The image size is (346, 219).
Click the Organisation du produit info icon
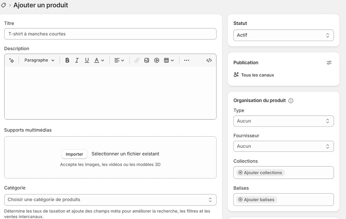(291, 101)
